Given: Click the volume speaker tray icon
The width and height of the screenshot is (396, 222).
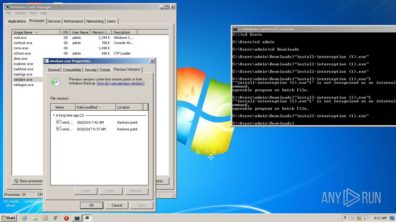Looking at the screenshot, I should click(352, 218).
